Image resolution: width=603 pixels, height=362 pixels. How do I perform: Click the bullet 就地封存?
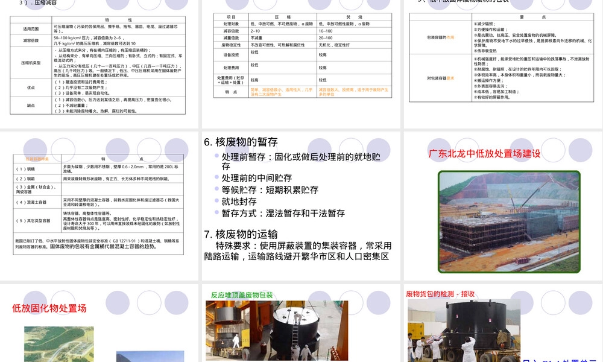(239, 202)
